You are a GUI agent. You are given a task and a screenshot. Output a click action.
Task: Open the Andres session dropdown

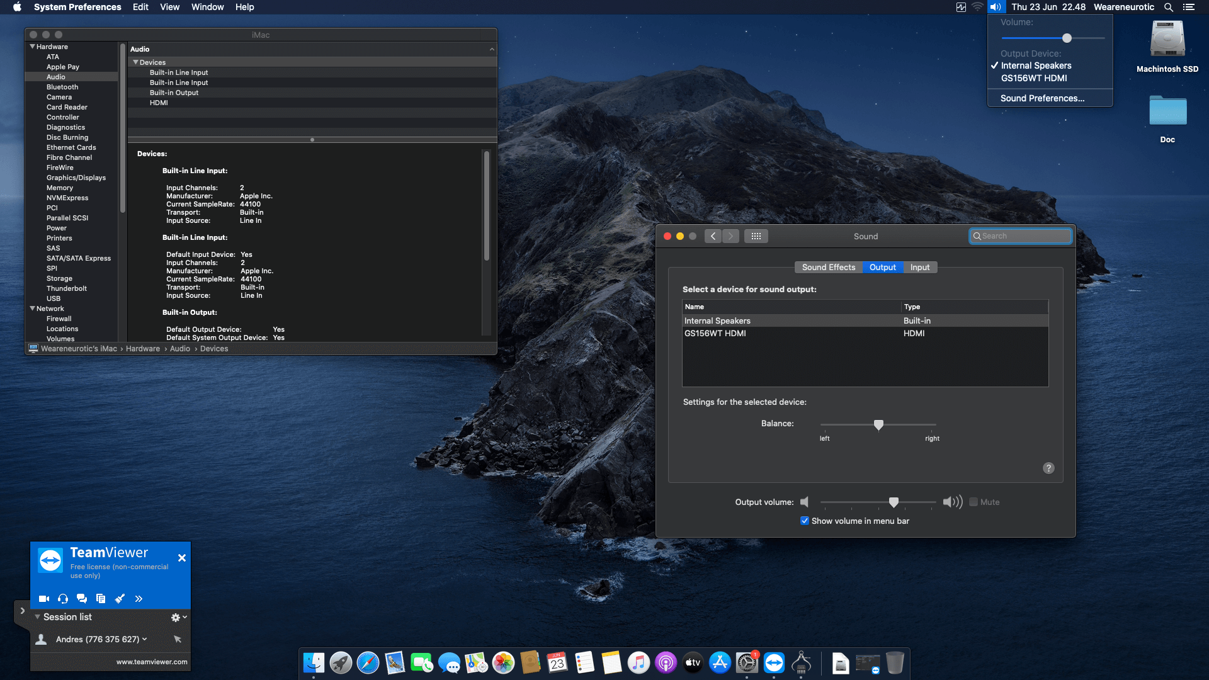pyautogui.click(x=145, y=639)
